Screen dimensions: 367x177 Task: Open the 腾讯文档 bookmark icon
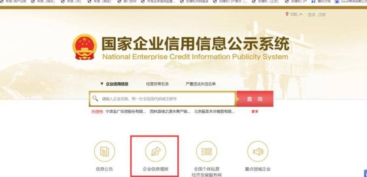pos(313,1)
